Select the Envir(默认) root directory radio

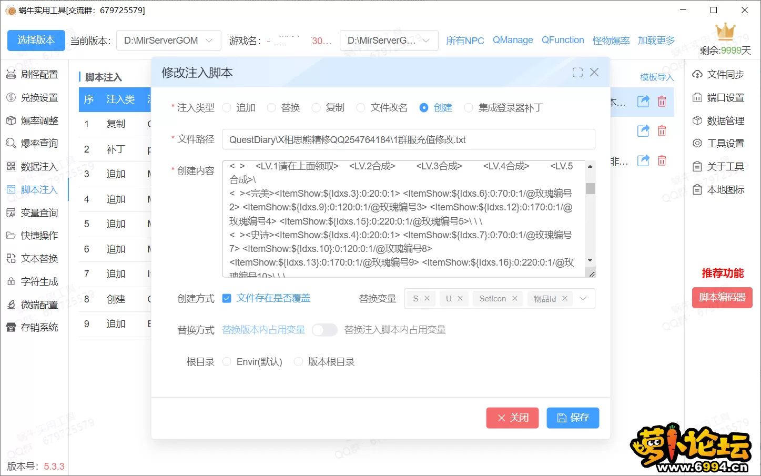227,362
